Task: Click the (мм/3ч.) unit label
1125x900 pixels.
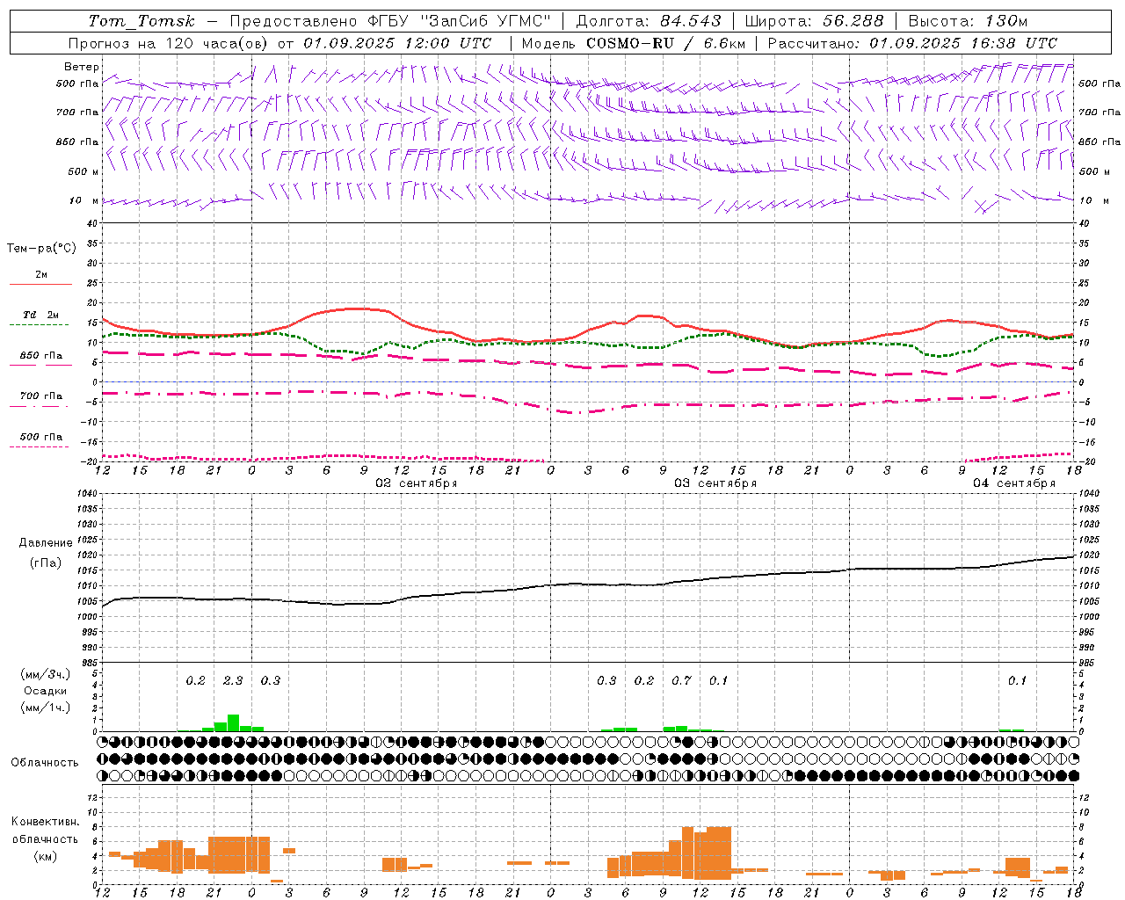Action: pyautogui.click(x=45, y=674)
